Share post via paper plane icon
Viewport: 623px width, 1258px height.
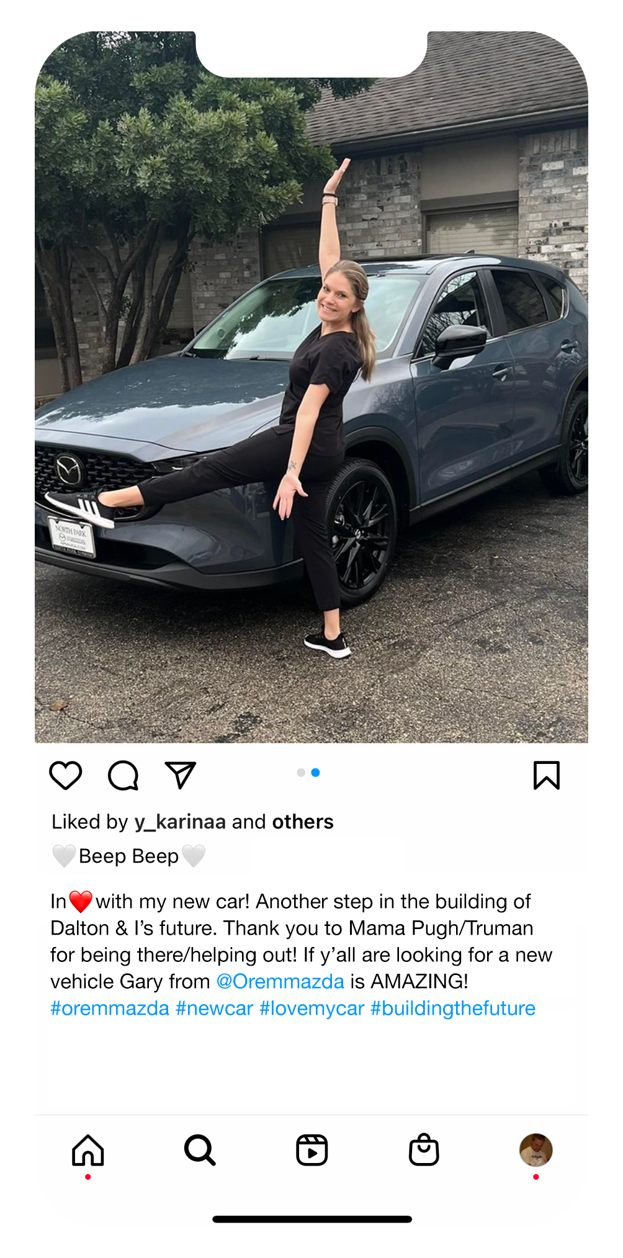(x=181, y=775)
